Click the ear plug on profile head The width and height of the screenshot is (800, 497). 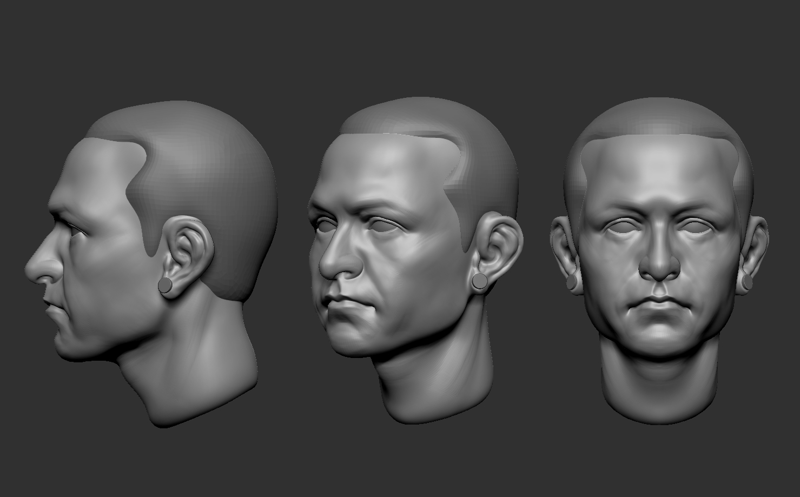pos(166,285)
